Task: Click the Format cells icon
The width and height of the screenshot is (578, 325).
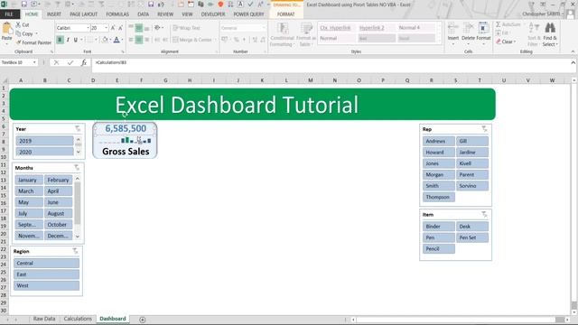Action: tap(483, 28)
